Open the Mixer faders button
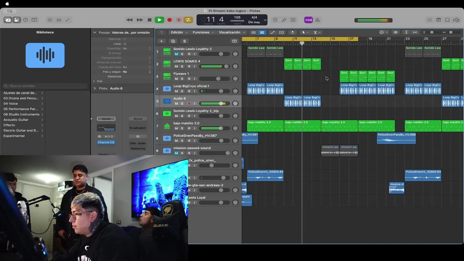Image resolution: width=464 pixels, height=261 pixels. pyautogui.click(x=59, y=20)
